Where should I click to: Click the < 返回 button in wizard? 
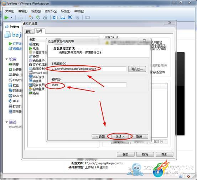(100, 136)
